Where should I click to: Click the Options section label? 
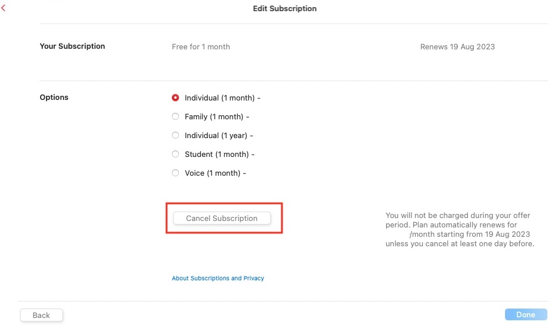54,98
